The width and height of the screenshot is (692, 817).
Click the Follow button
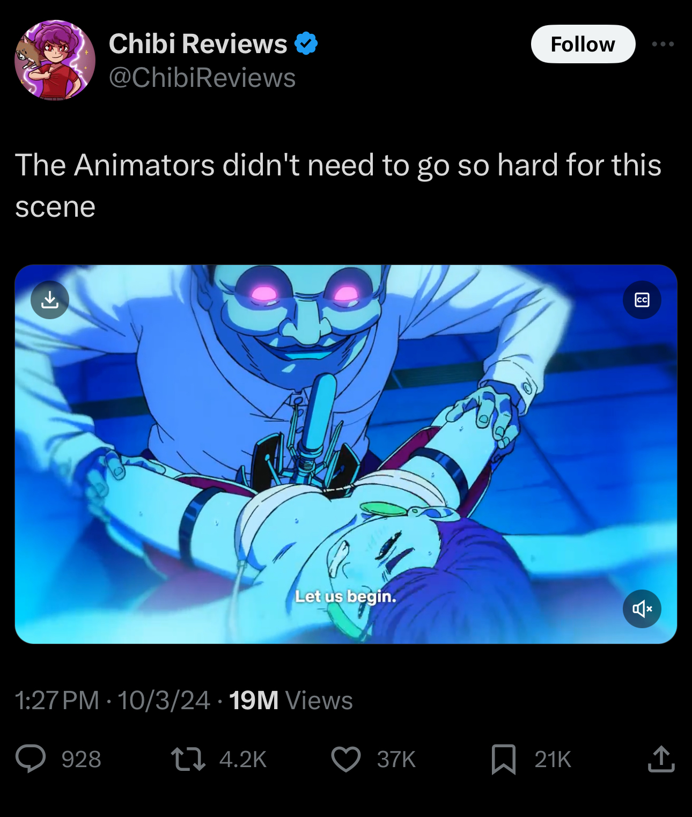(583, 44)
